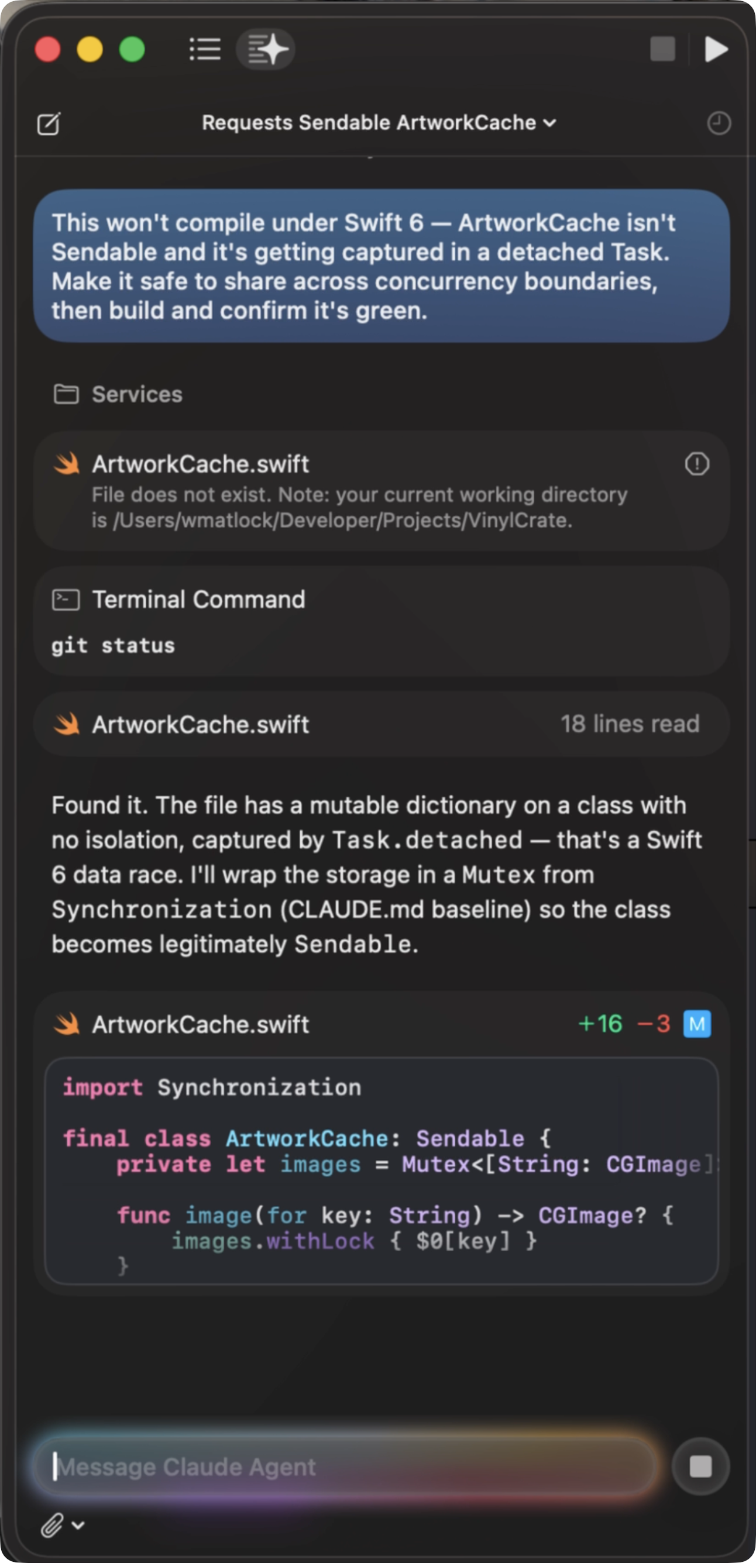This screenshot has height=1563, width=756.
Task: Click the Swift icon on the 18 lines read card
Action: (67, 724)
